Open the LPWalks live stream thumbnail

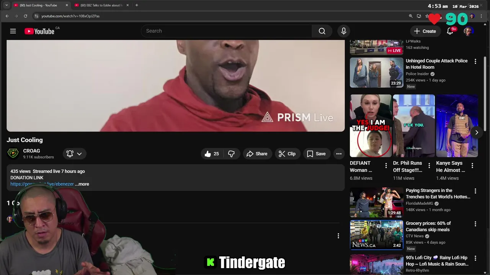tap(376, 47)
